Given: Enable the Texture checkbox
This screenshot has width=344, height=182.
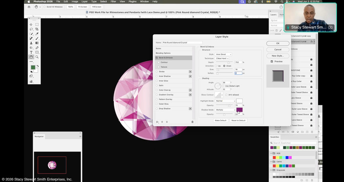Looking at the screenshot, I should tap(159, 67).
